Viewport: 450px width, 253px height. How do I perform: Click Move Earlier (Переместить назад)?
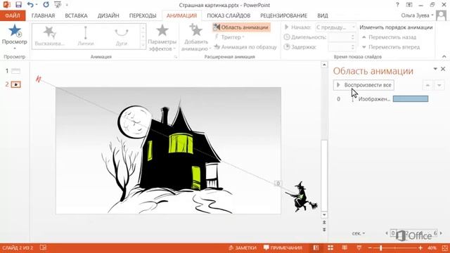(x=389, y=37)
